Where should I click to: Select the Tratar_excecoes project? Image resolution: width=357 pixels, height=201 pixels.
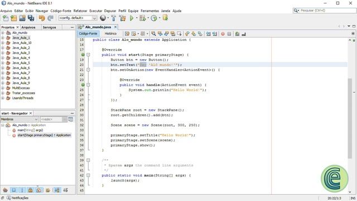pos(23,93)
